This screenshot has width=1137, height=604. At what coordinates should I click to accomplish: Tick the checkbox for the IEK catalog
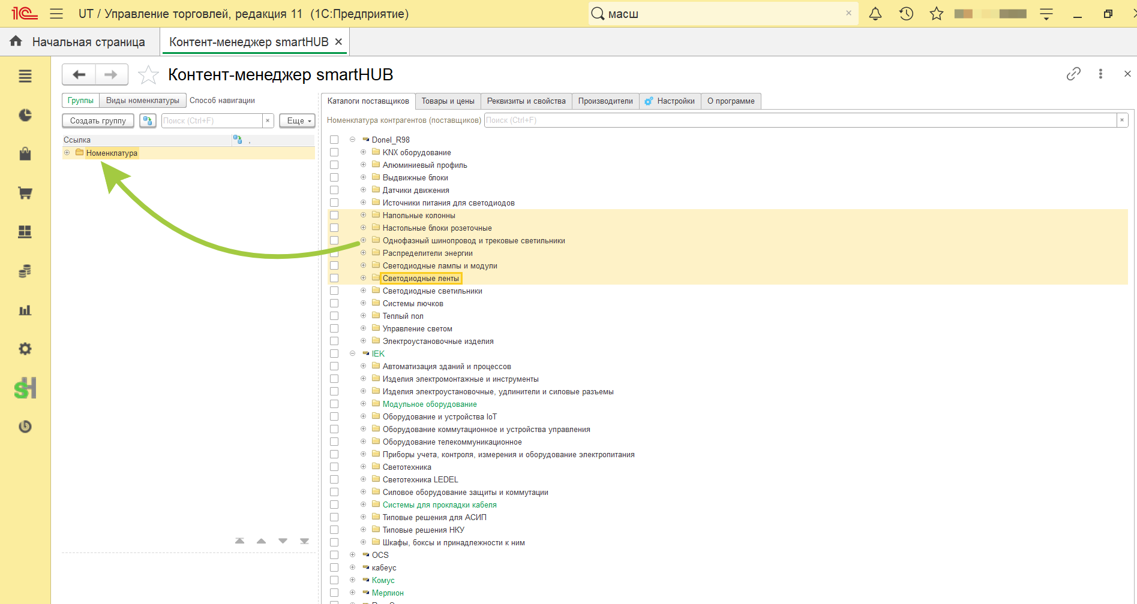click(334, 354)
